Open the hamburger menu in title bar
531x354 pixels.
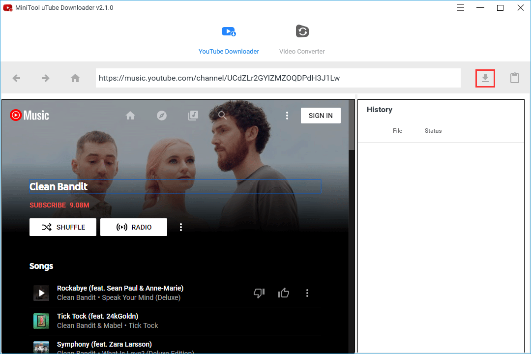[x=461, y=8]
